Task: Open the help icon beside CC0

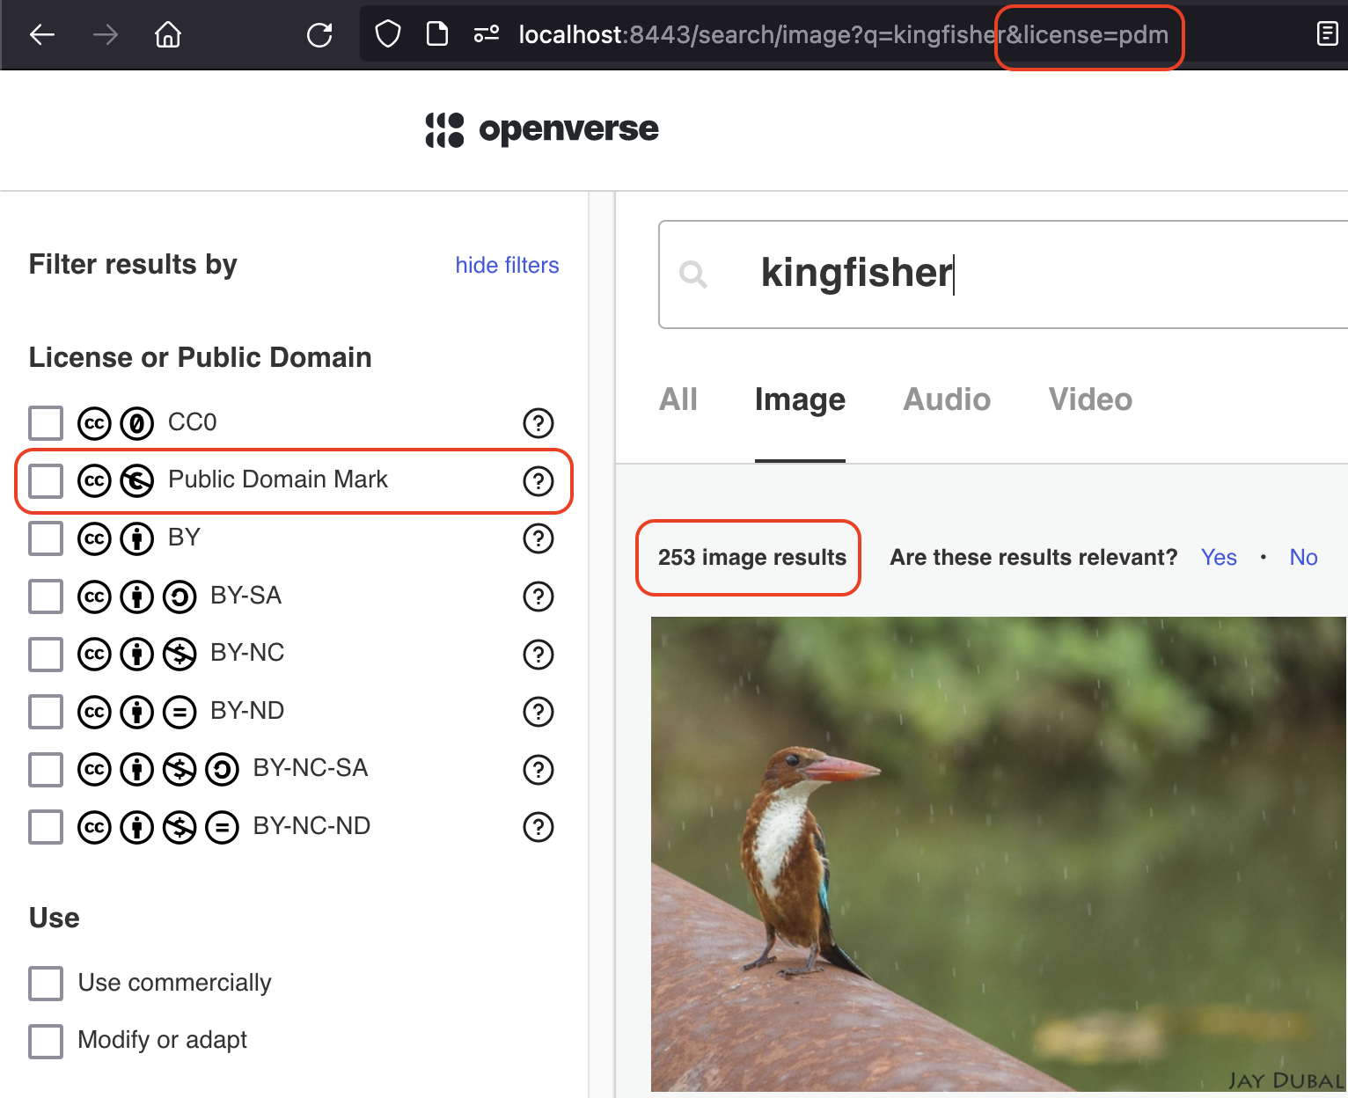Action: pyautogui.click(x=538, y=423)
